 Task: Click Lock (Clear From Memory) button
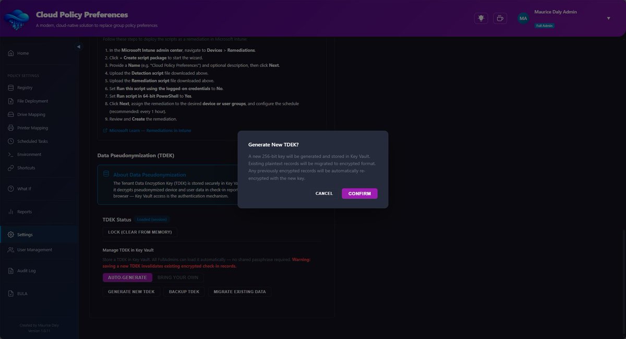(x=140, y=232)
